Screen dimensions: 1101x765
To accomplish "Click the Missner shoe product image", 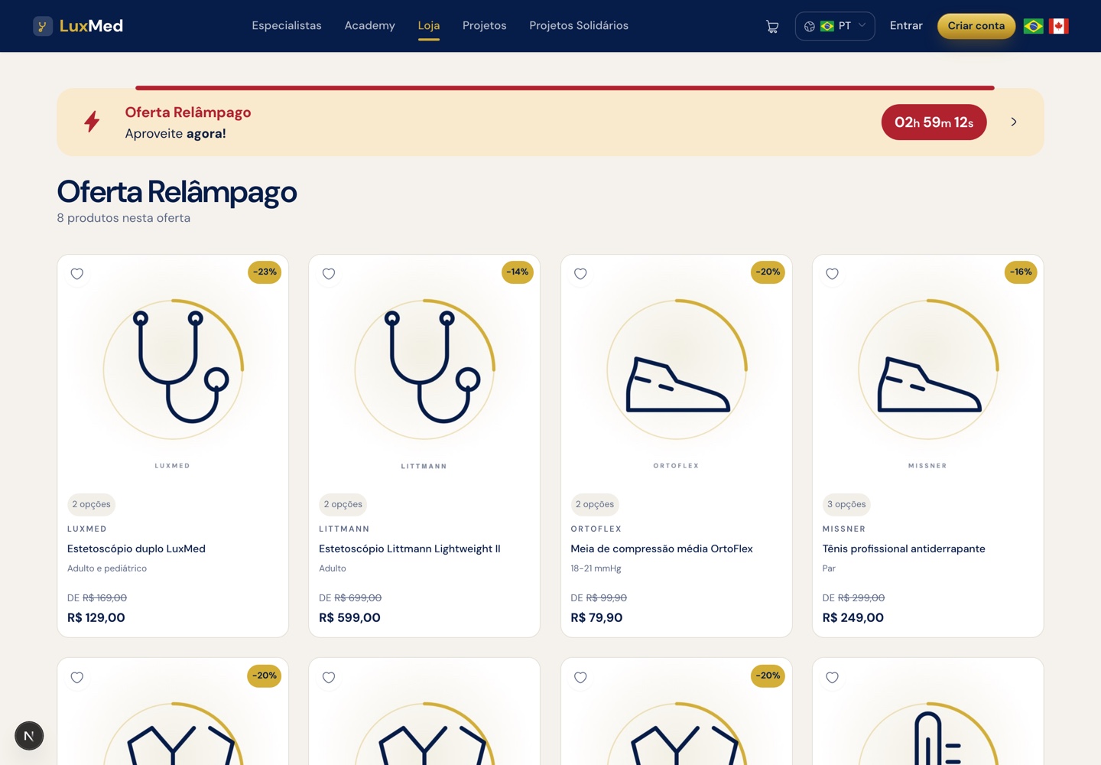I will click(928, 369).
